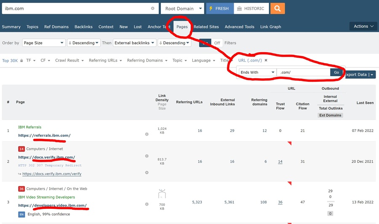Open the Topics tab
379x224 pixels.
[32, 27]
